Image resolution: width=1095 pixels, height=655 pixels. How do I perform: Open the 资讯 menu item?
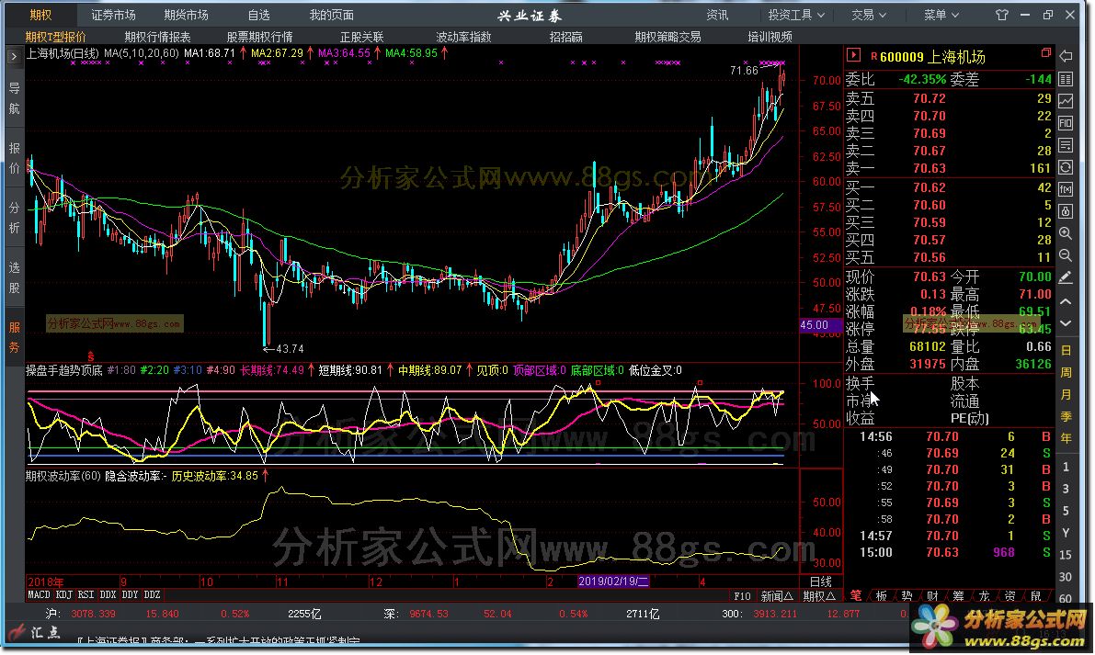(x=717, y=15)
